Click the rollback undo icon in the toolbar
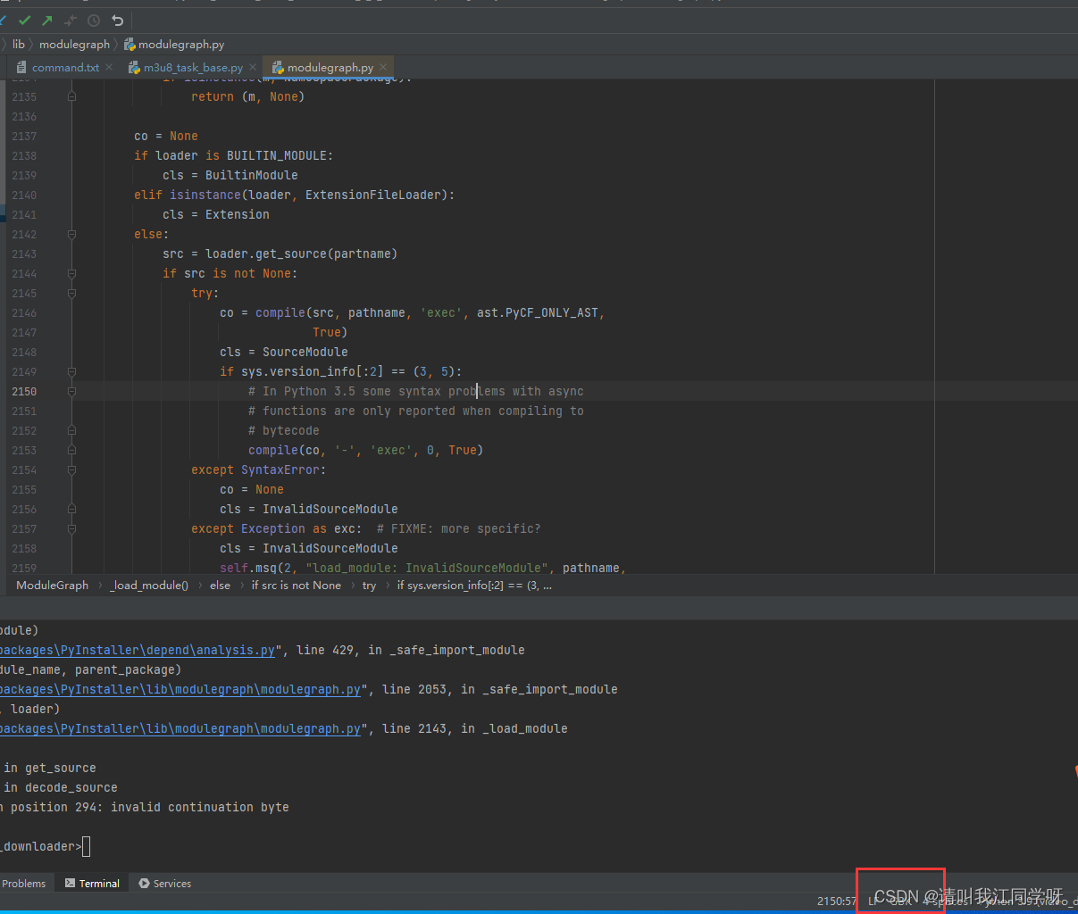This screenshot has width=1078, height=914. (x=117, y=20)
